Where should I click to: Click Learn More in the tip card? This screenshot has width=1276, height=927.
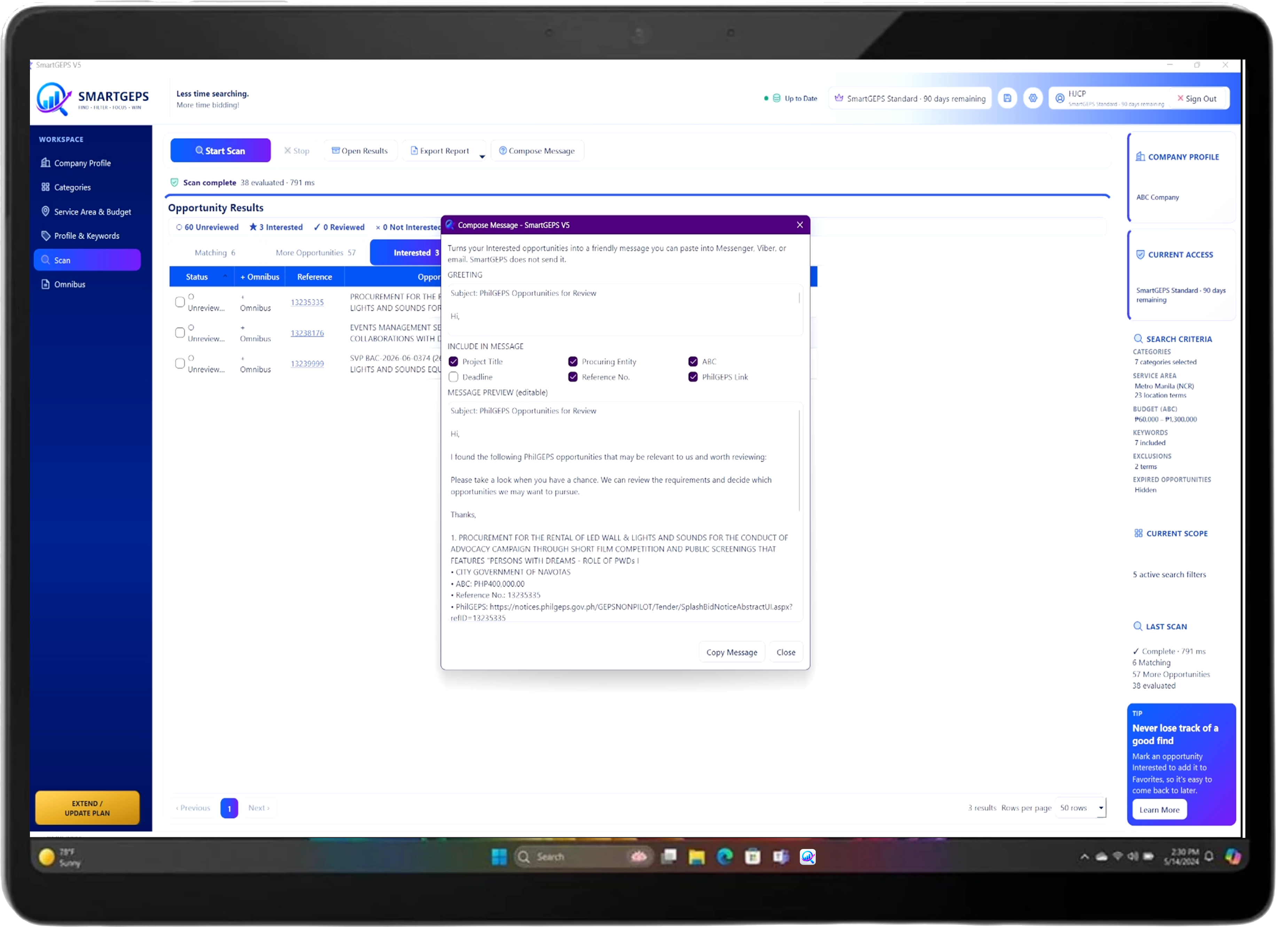1159,810
